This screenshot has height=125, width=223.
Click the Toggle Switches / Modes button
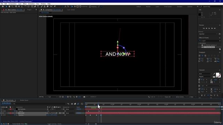pos(54,124)
